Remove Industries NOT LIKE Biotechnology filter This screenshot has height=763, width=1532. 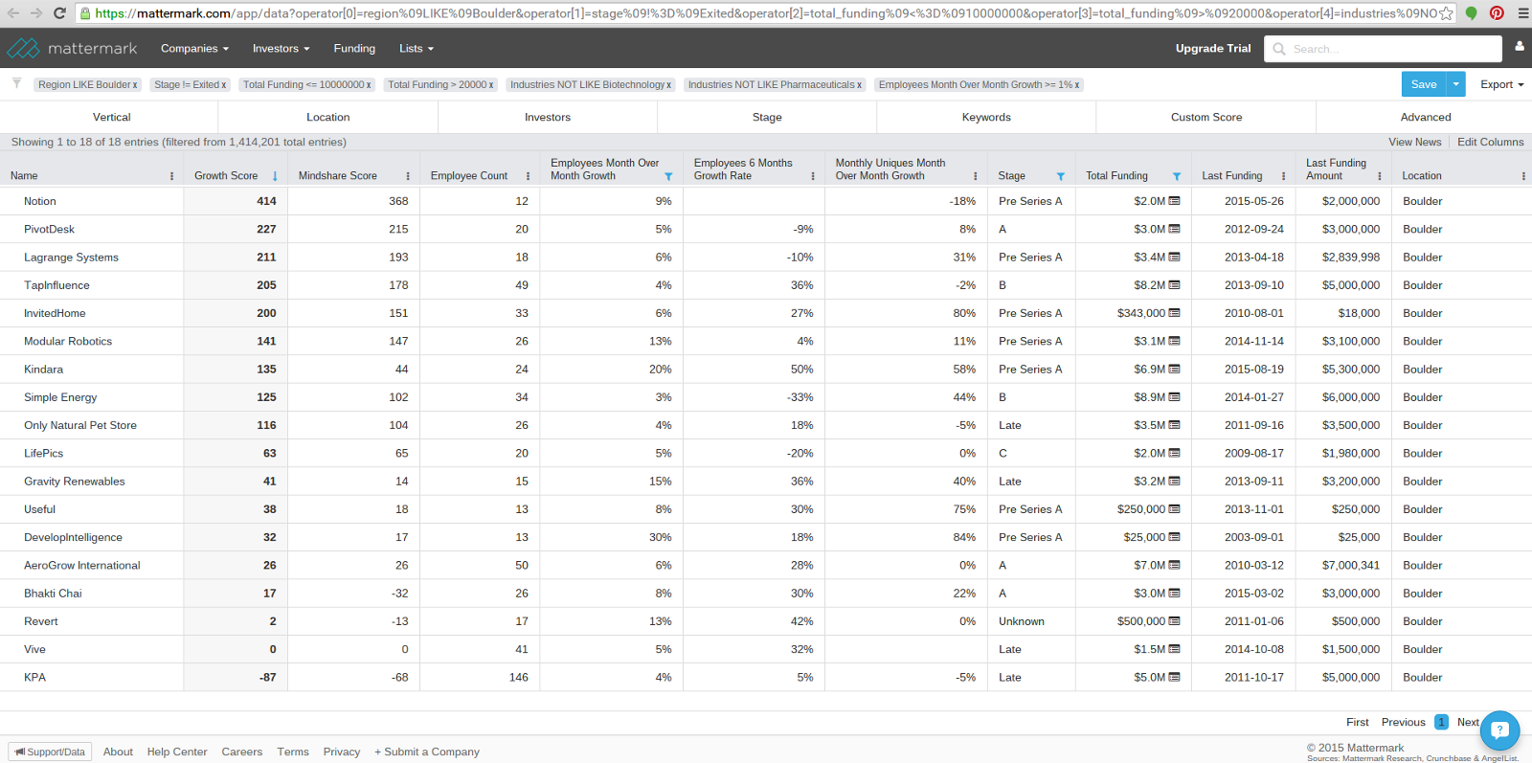669,85
